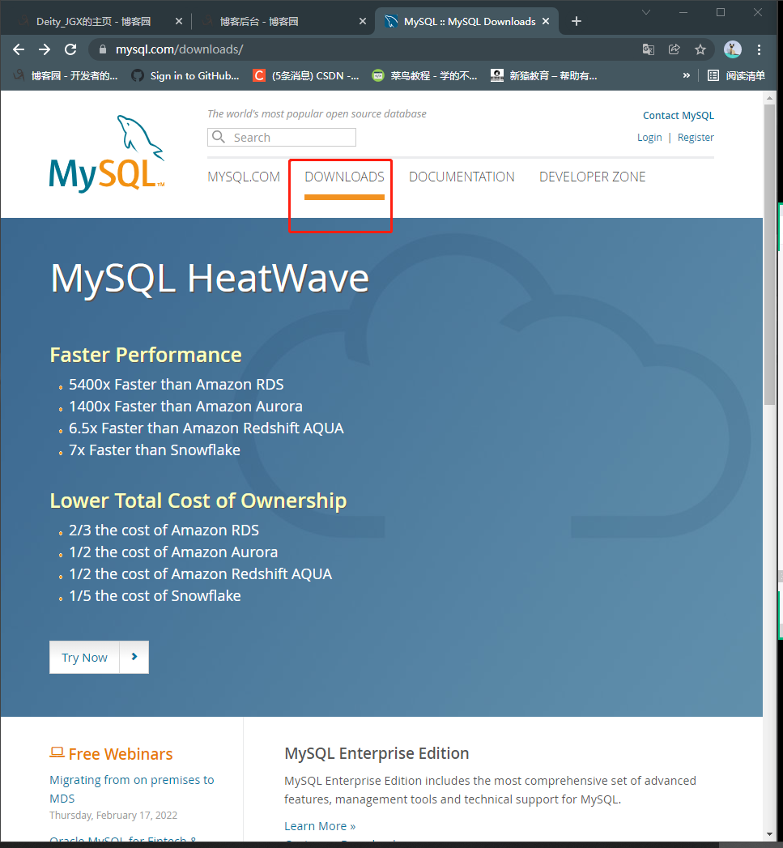
Task: Open a new tab with plus icon
Action: (577, 21)
